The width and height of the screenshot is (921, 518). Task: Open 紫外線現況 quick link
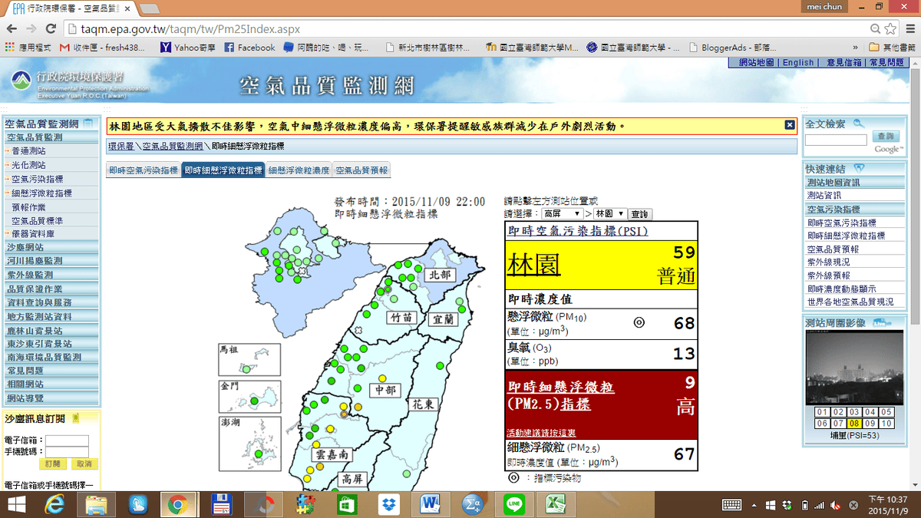pyautogui.click(x=828, y=262)
